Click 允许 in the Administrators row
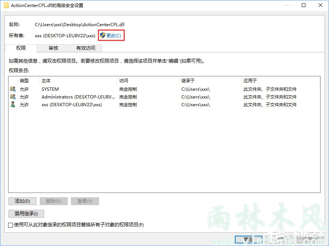This screenshot has width=329, height=246. point(24,97)
